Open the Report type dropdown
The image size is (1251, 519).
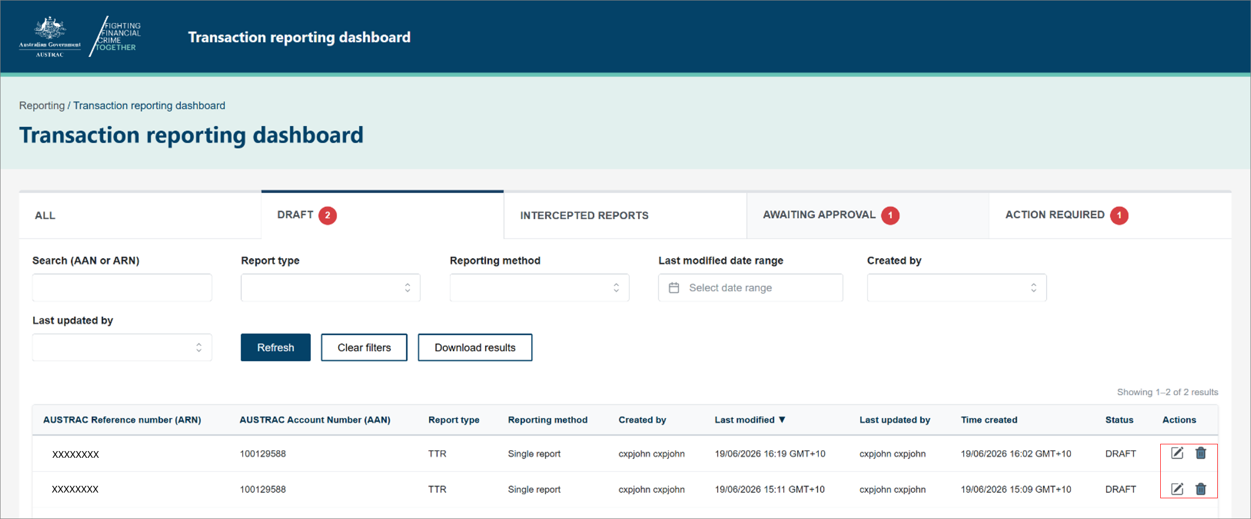(x=330, y=288)
